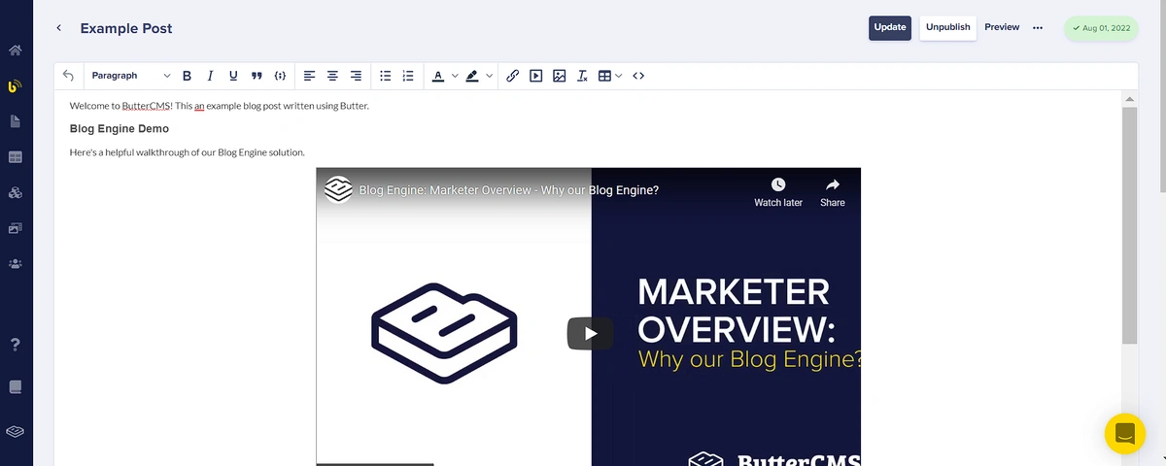Open the Paragraph format dropdown
The width and height of the screenshot is (1166, 466).
(130, 76)
